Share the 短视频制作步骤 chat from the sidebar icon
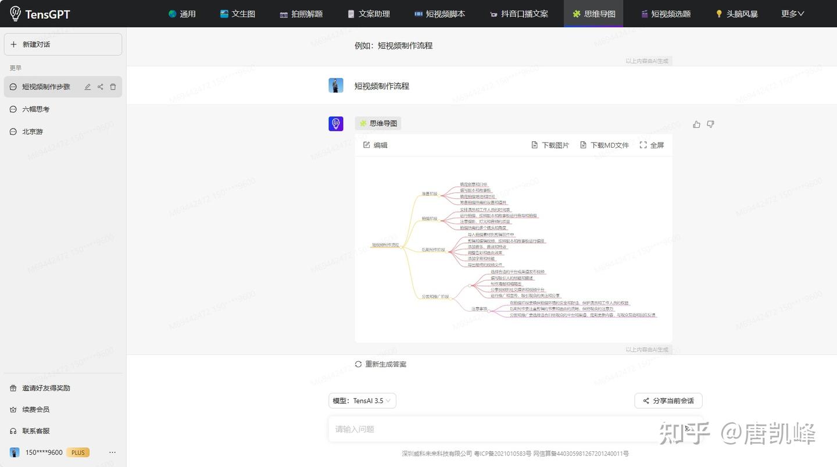Image resolution: width=837 pixels, height=467 pixels. [x=101, y=87]
